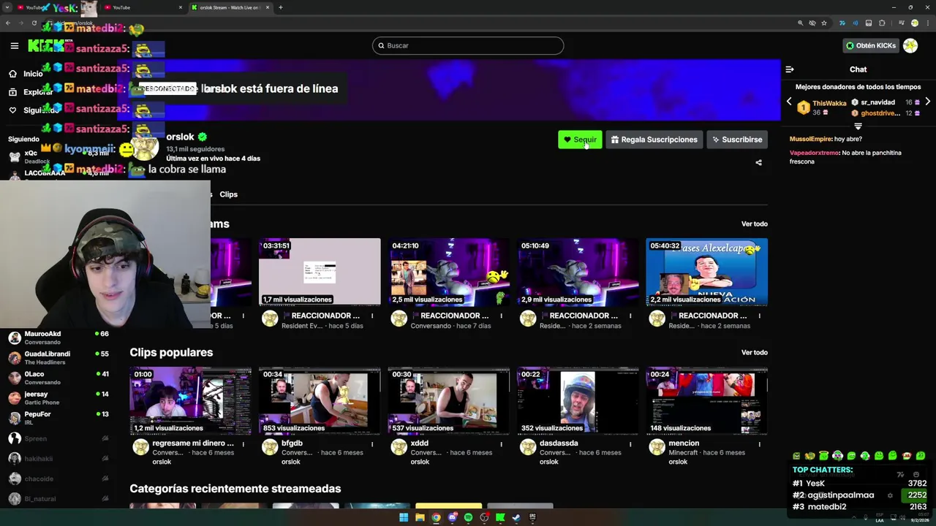The width and height of the screenshot is (936, 526).
Task: Click Ver todo for recent streams
Action: pos(754,224)
